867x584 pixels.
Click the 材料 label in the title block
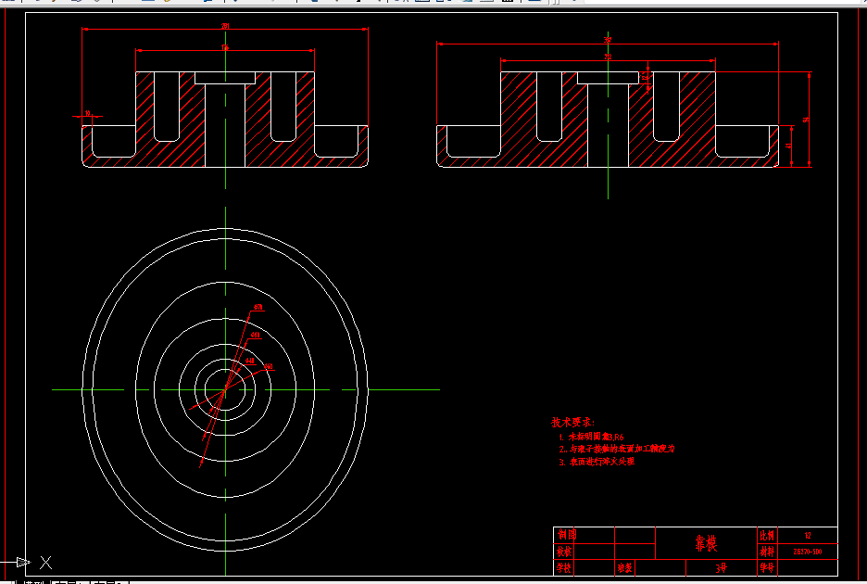click(767, 552)
